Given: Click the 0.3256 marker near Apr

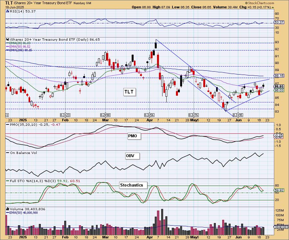Looking at the screenshot, I should [x=149, y=115].
